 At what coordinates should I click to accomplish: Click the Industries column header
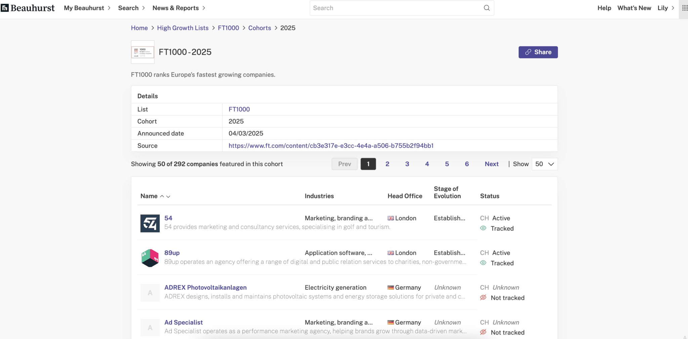point(319,196)
